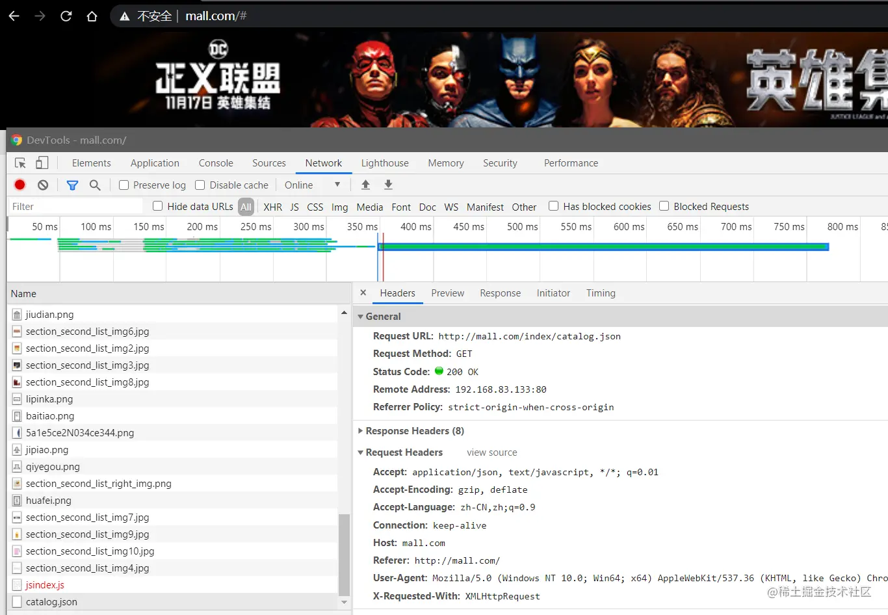Switch to the Response details tab

point(501,293)
